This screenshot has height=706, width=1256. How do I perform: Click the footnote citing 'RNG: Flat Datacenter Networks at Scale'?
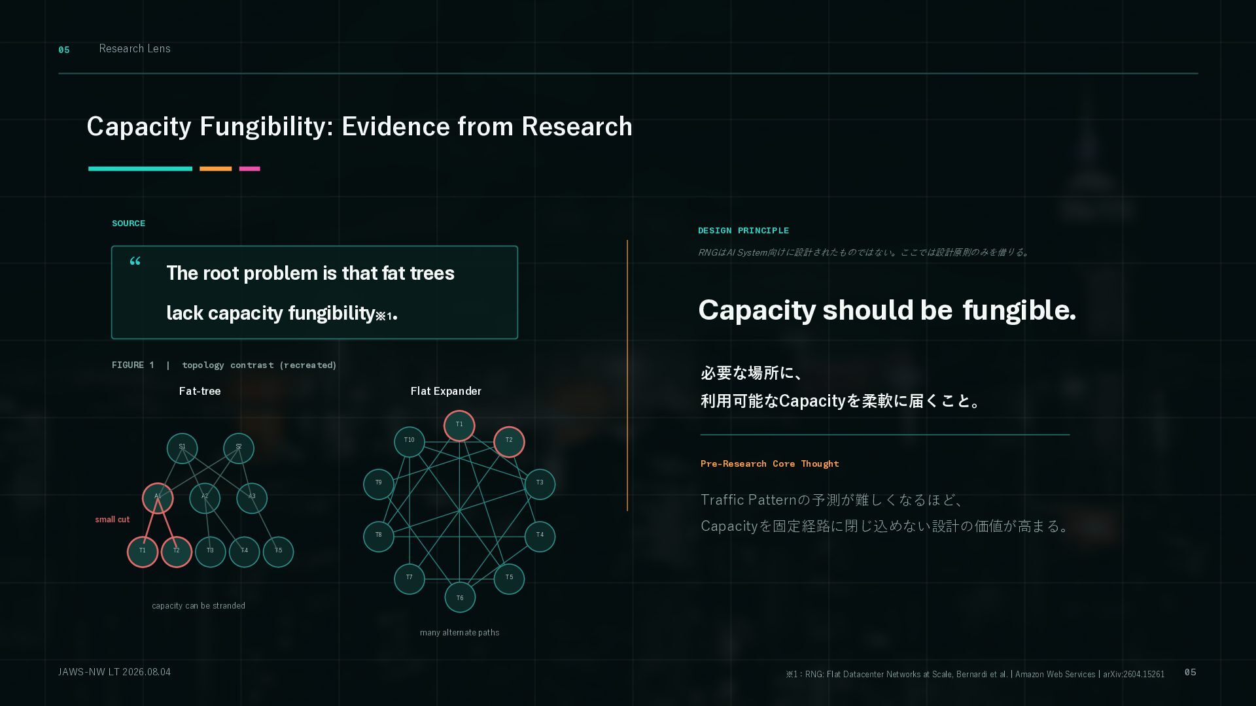975,675
